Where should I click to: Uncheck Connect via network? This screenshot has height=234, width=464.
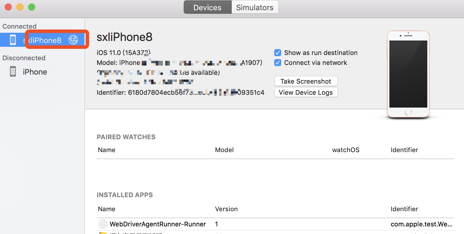[x=278, y=63]
